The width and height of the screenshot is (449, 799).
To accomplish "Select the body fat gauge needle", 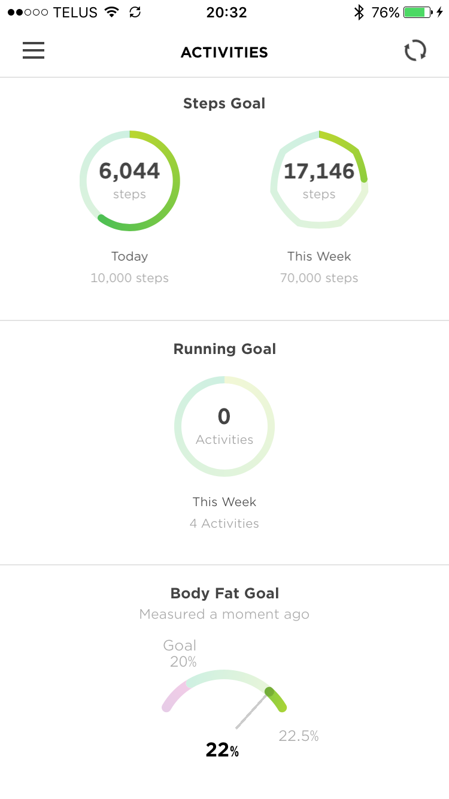I will [x=253, y=710].
